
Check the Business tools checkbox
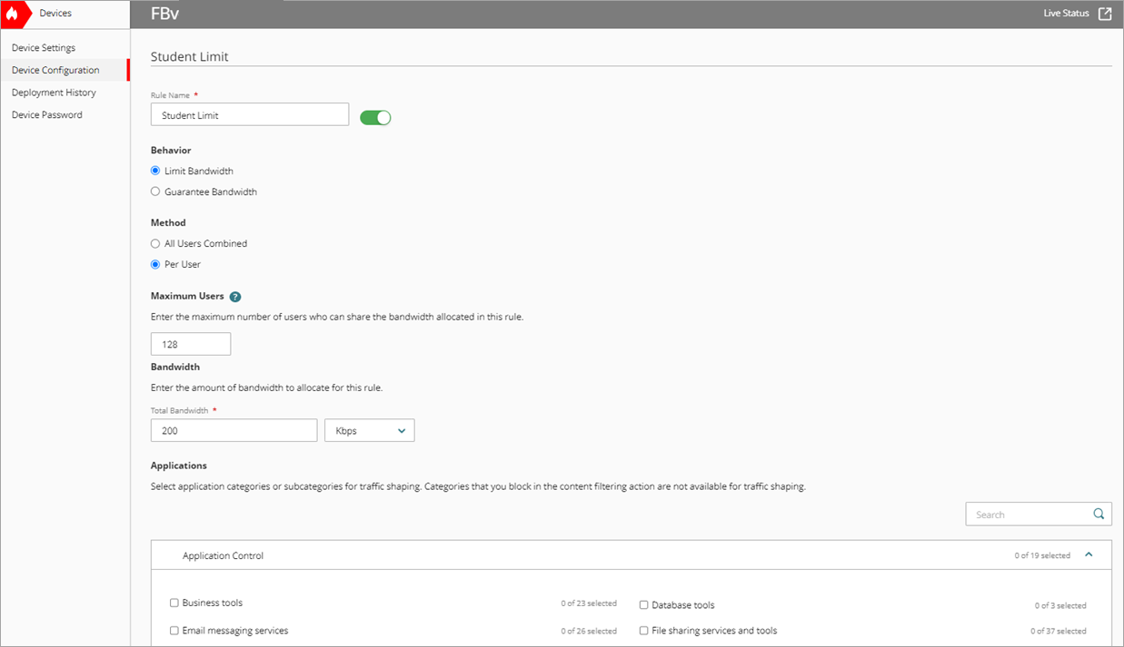pyautogui.click(x=174, y=603)
